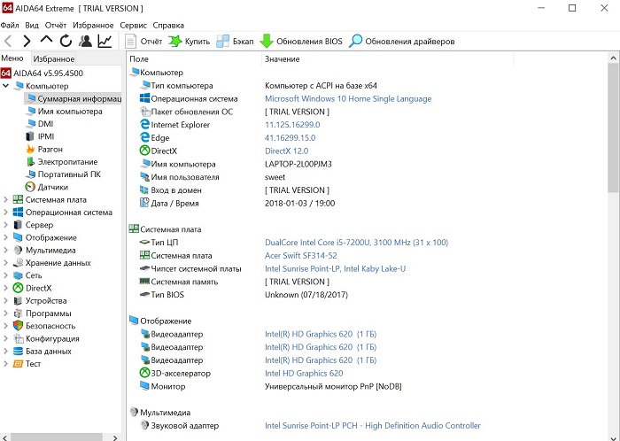Open the graph chart toolbar icon
Viewport: 620px width, 441px height.
pyautogui.click(x=105, y=41)
